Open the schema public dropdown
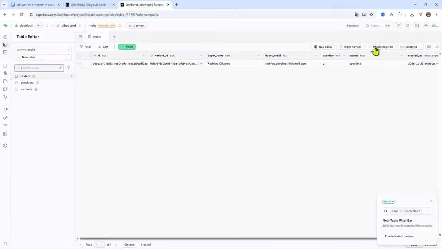 [x=43, y=49]
